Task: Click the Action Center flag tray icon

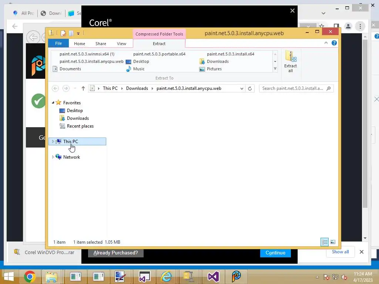Action: coord(326,277)
